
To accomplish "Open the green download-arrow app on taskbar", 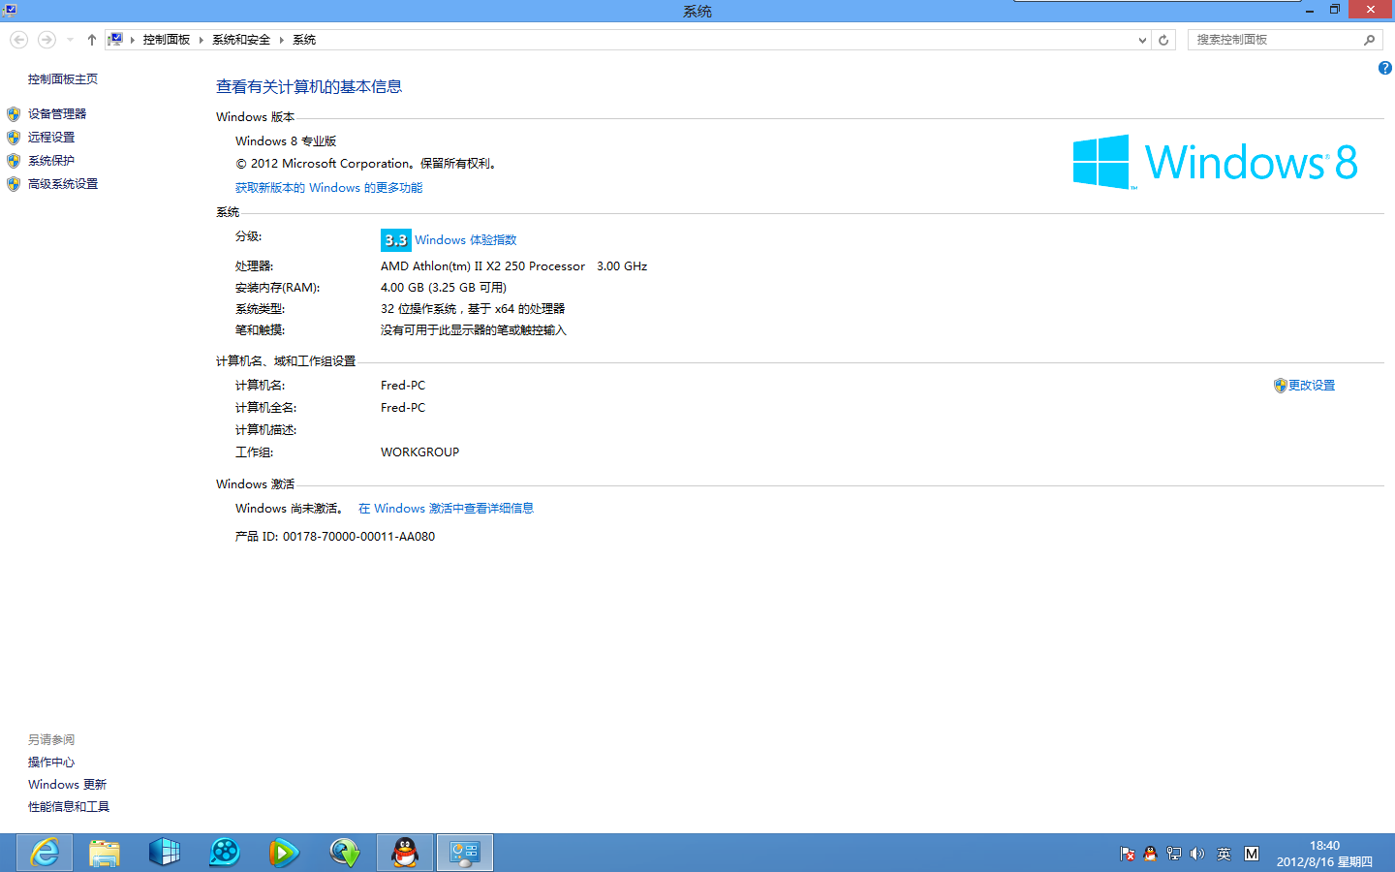I will coord(344,853).
